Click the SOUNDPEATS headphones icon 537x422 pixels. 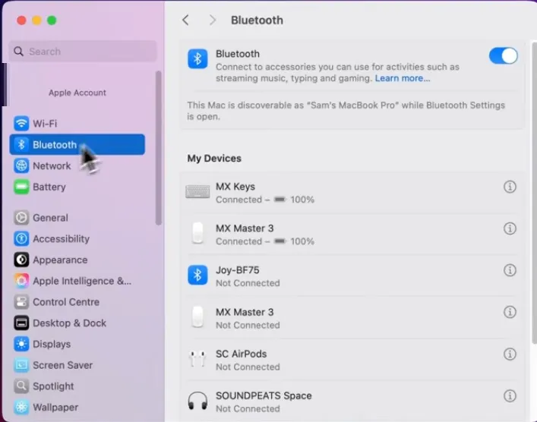197,401
